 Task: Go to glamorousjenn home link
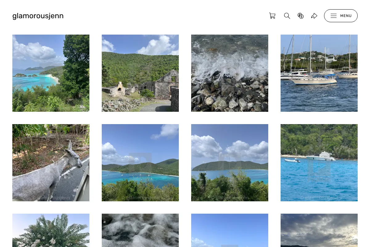38,16
